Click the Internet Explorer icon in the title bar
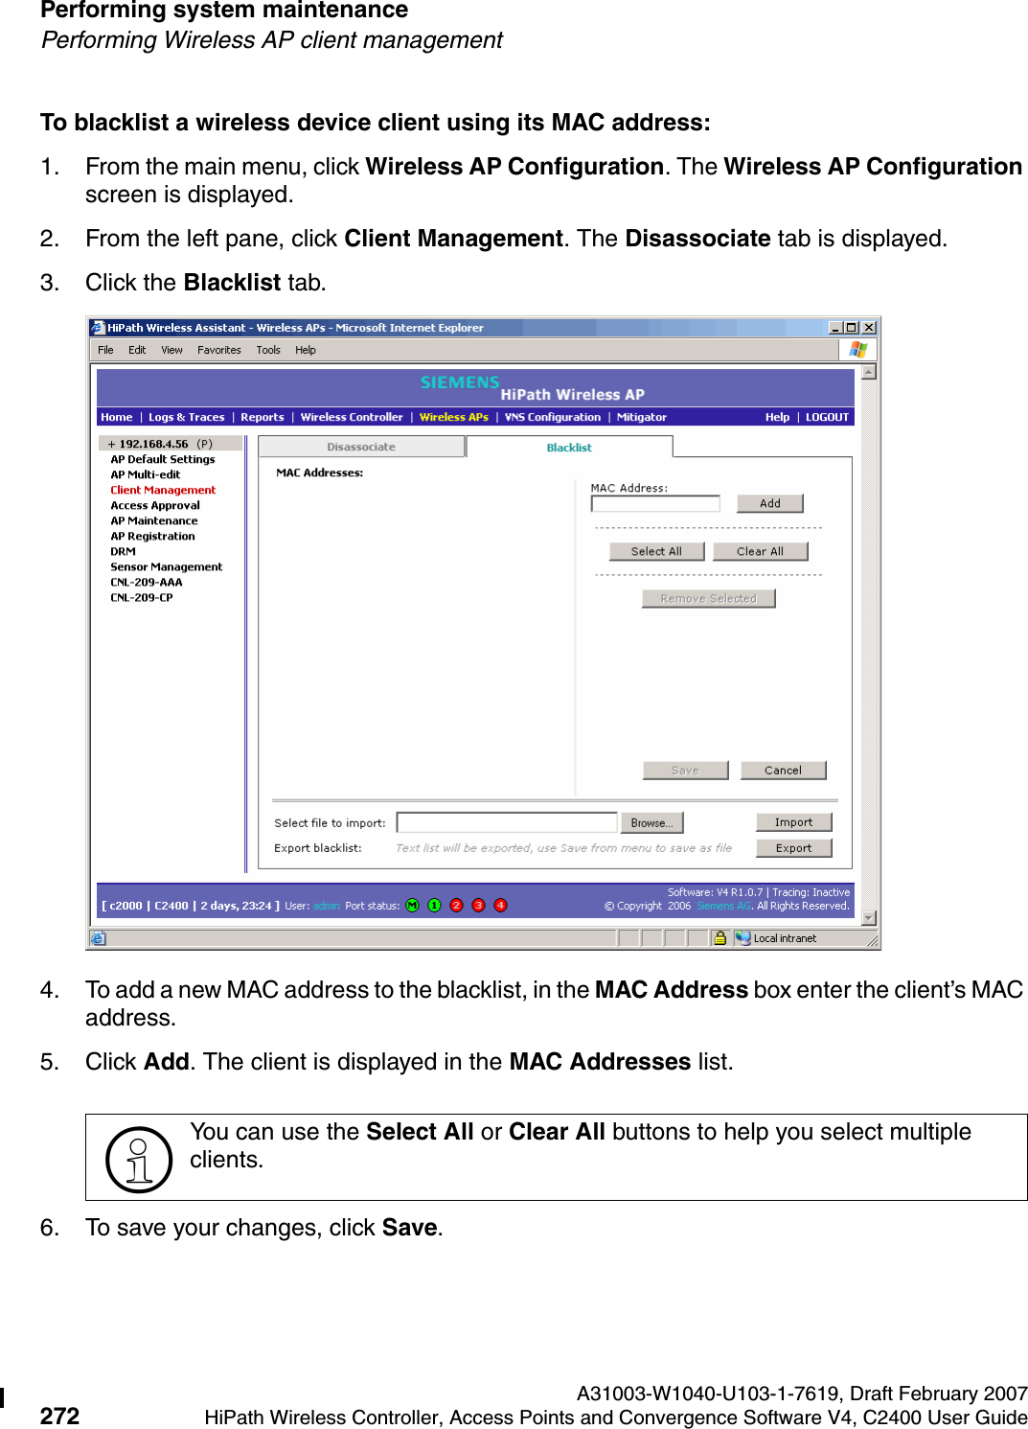Viewport: 1028px width, 1429px height. 97,327
